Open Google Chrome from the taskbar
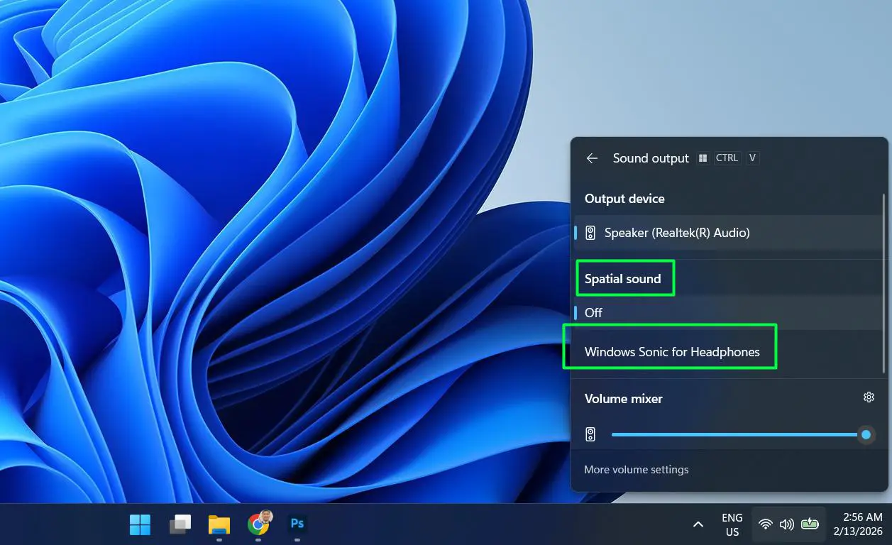Screen dimensions: 892x545 pyautogui.click(x=258, y=524)
